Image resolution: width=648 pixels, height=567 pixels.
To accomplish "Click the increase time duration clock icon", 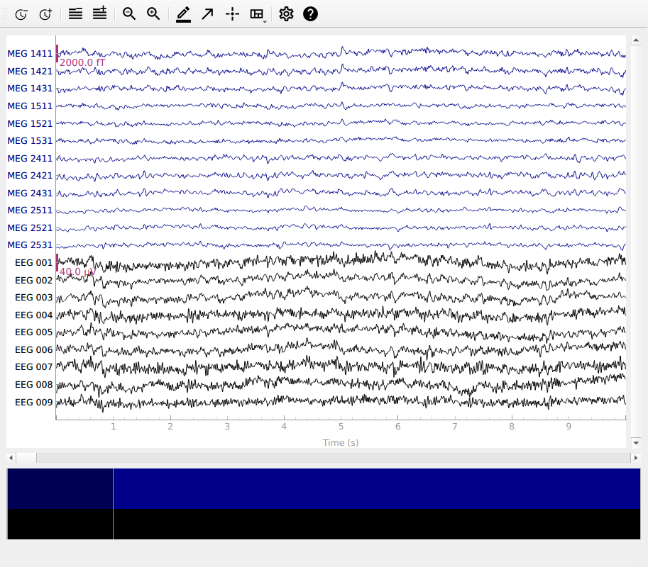I will (45, 14).
